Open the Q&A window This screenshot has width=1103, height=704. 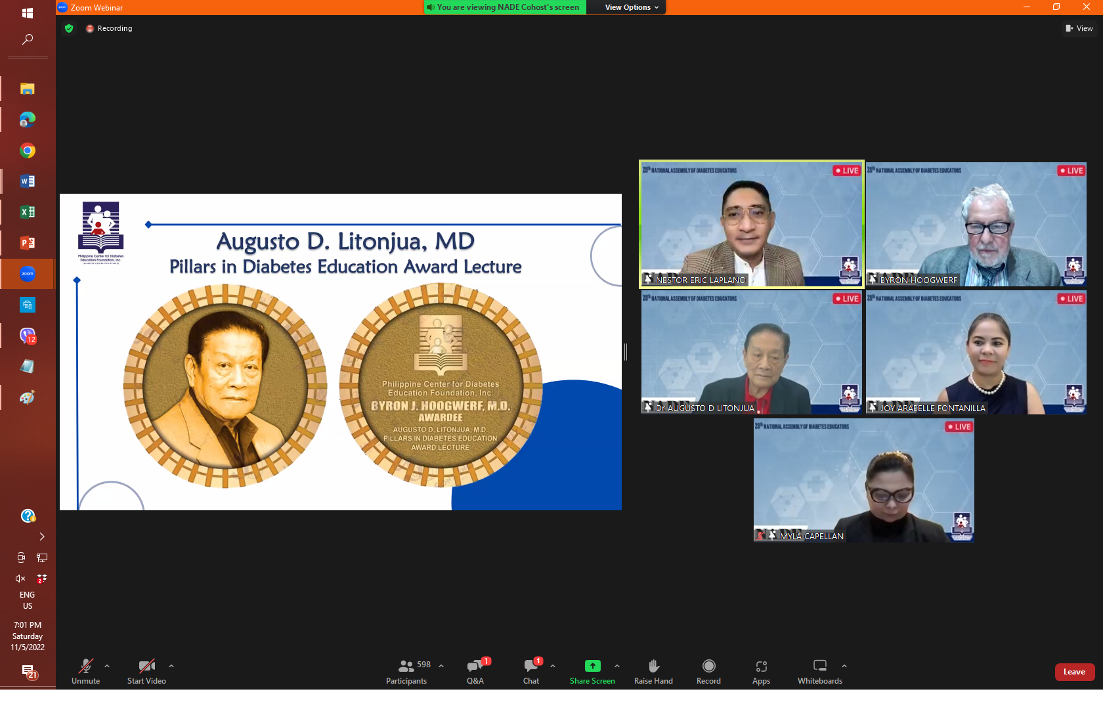tap(475, 671)
